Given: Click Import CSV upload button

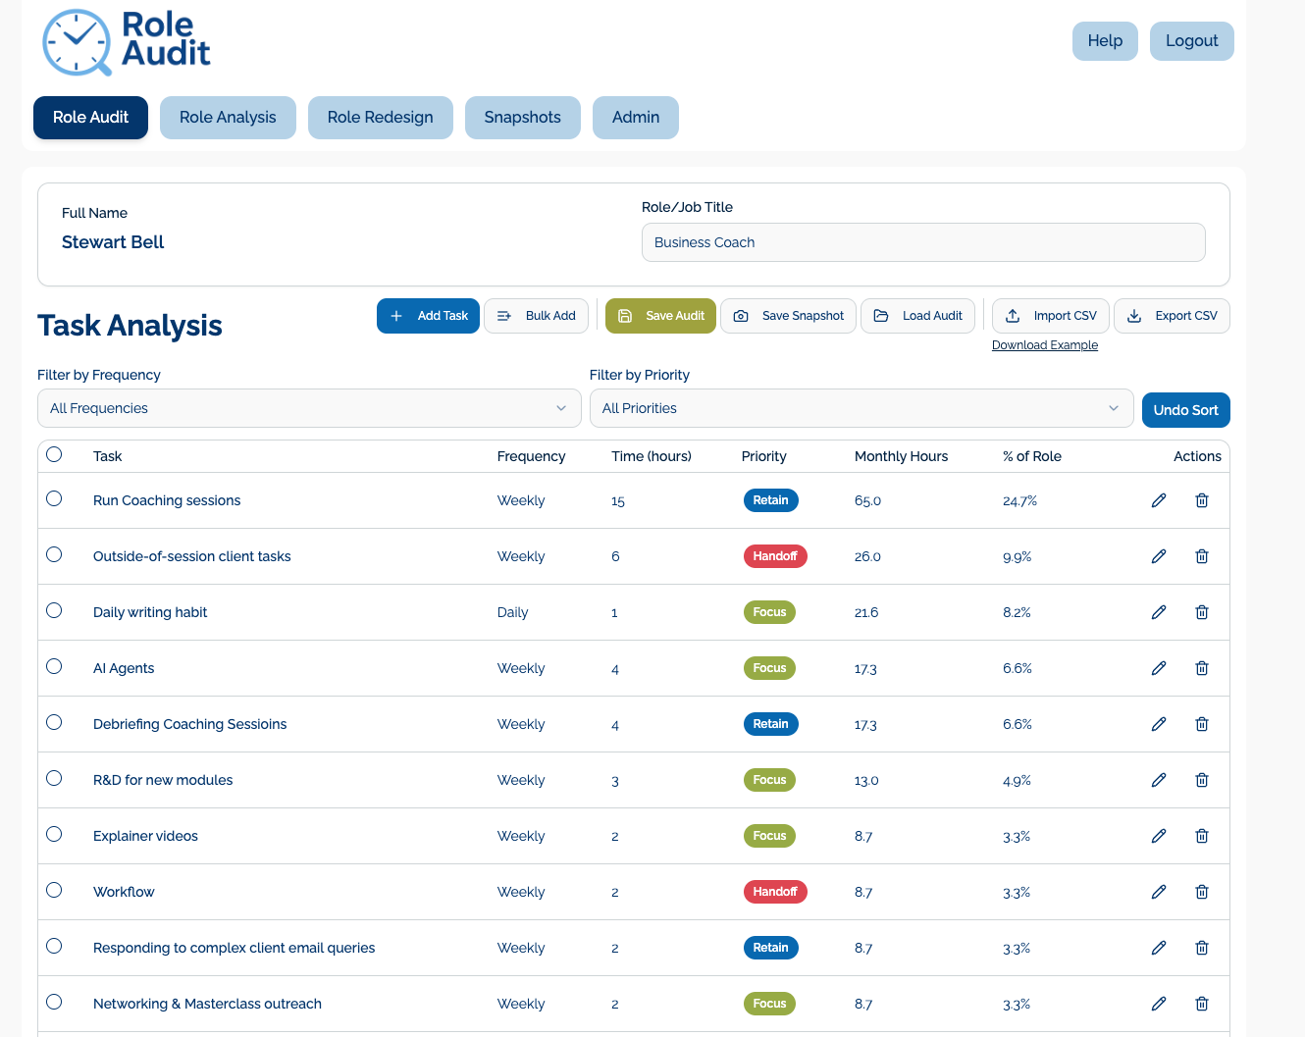Looking at the screenshot, I should click(1051, 316).
